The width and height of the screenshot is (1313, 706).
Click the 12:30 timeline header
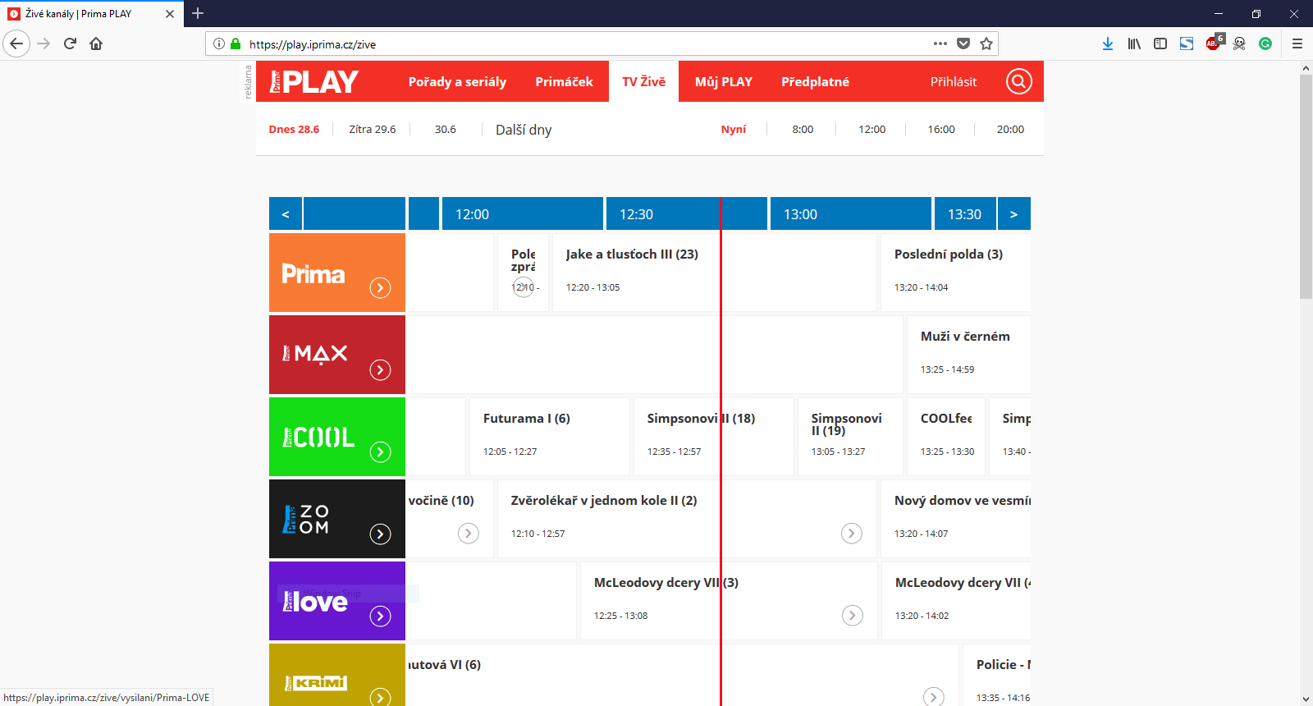pyautogui.click(x=686, y=213)
